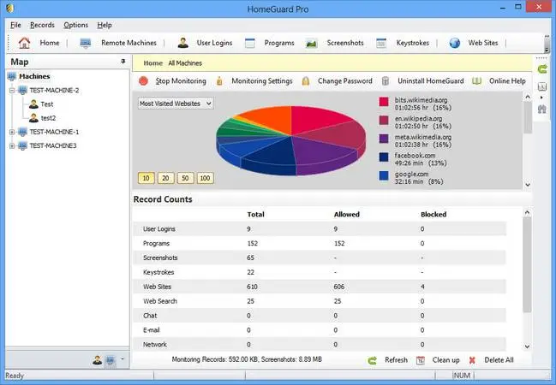This screenshot has height=385, width=556.
Task: Click the bits.wikimedia.org red legend swatch
Action: pos(384,102)
